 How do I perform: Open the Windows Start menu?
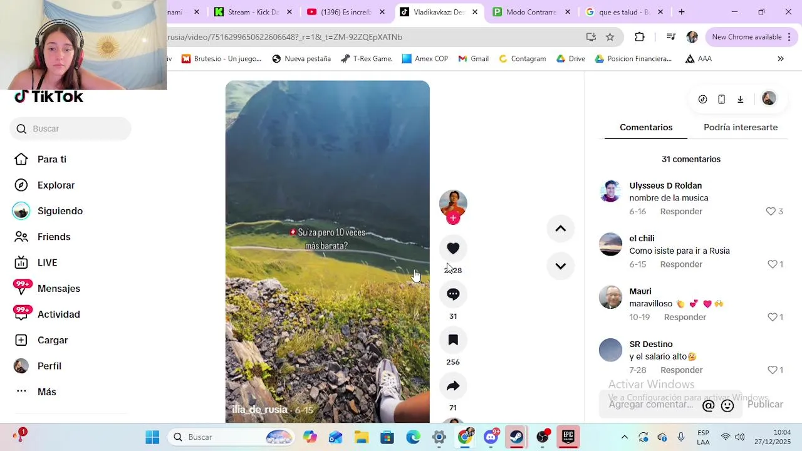click(x=152, y=437)
